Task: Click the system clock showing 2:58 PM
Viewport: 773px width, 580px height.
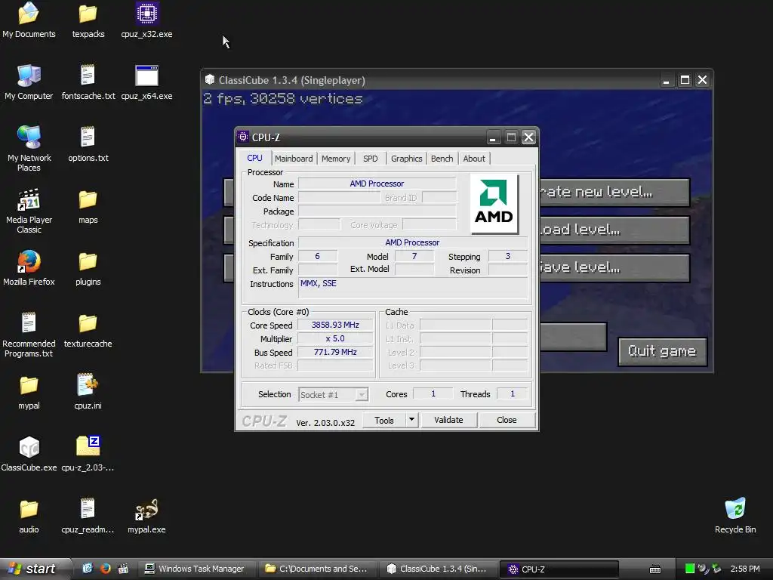Action: [x=745, y=569]
